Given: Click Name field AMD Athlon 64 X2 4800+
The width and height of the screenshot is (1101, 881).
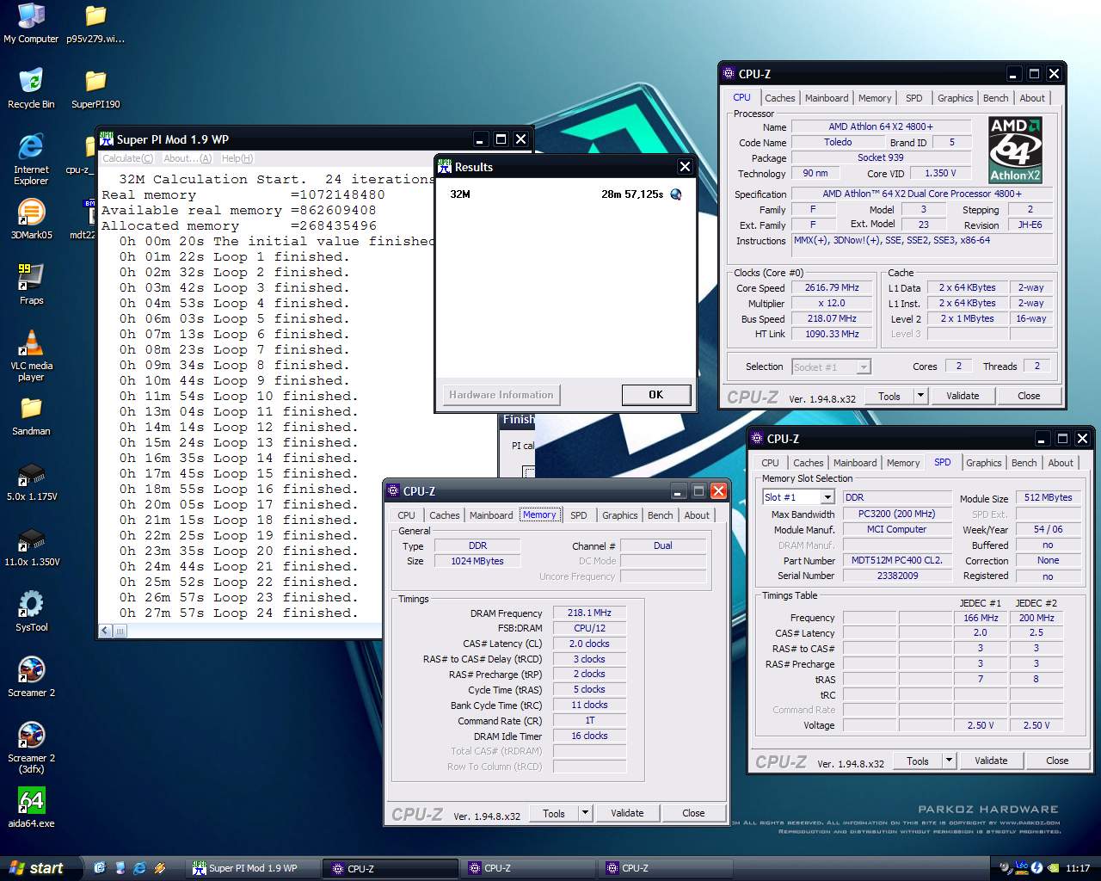Looking at the screenshot, I should 881,126.
